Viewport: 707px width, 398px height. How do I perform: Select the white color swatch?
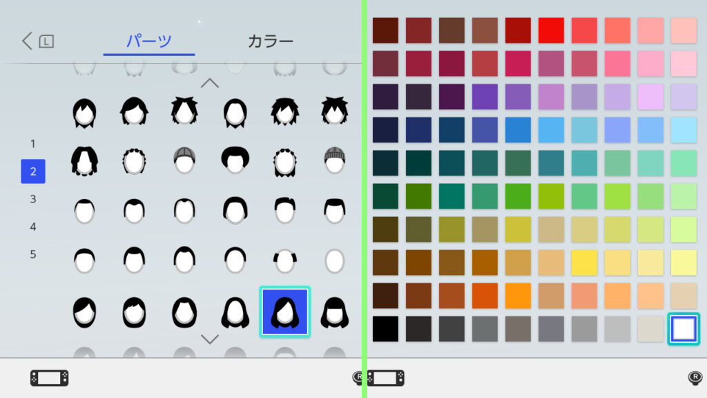tap(684, 329)
